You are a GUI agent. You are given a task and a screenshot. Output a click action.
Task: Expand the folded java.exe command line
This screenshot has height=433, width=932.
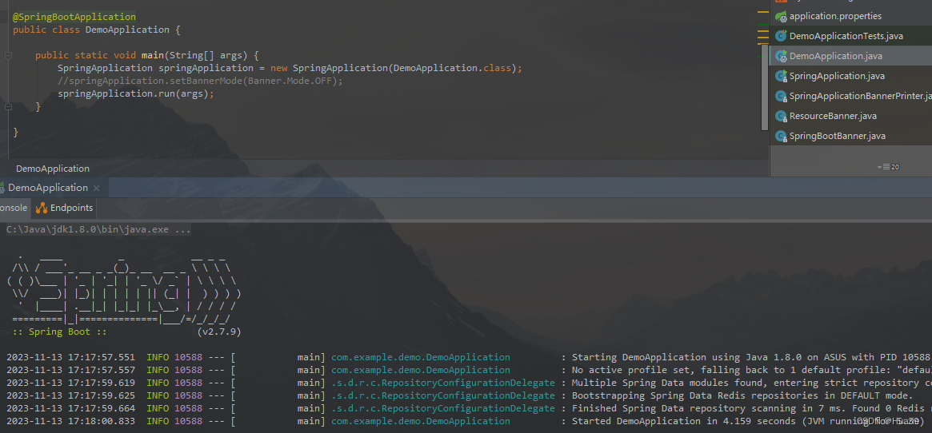98,228
